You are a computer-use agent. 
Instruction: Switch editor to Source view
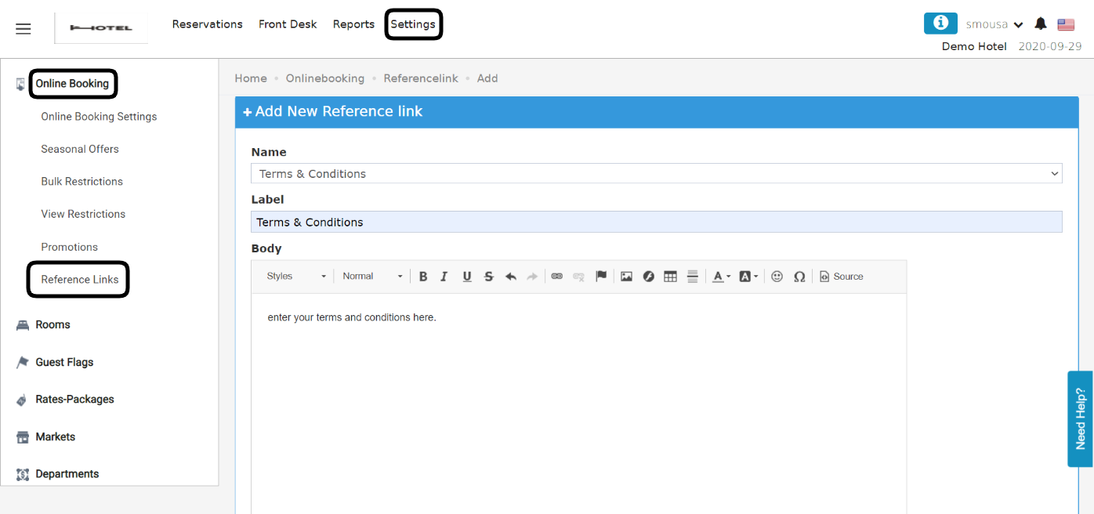coord(842,277)
